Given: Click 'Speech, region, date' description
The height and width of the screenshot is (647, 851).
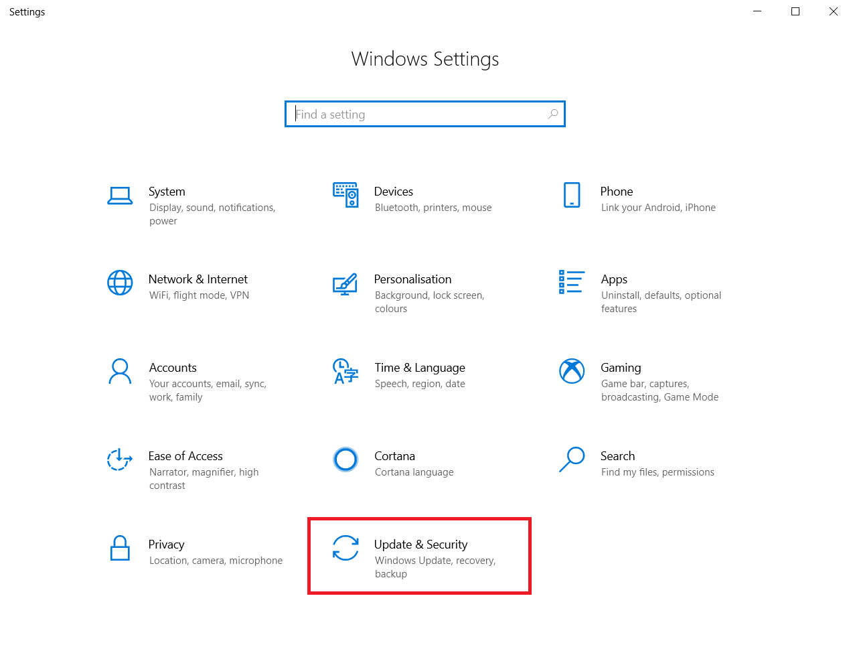Looking at the screenshot, I should click(420, 384).
